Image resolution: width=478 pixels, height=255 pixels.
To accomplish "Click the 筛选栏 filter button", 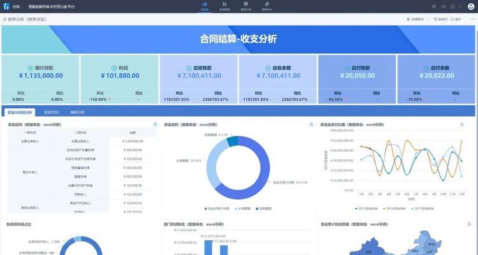I will click(440, 19).
